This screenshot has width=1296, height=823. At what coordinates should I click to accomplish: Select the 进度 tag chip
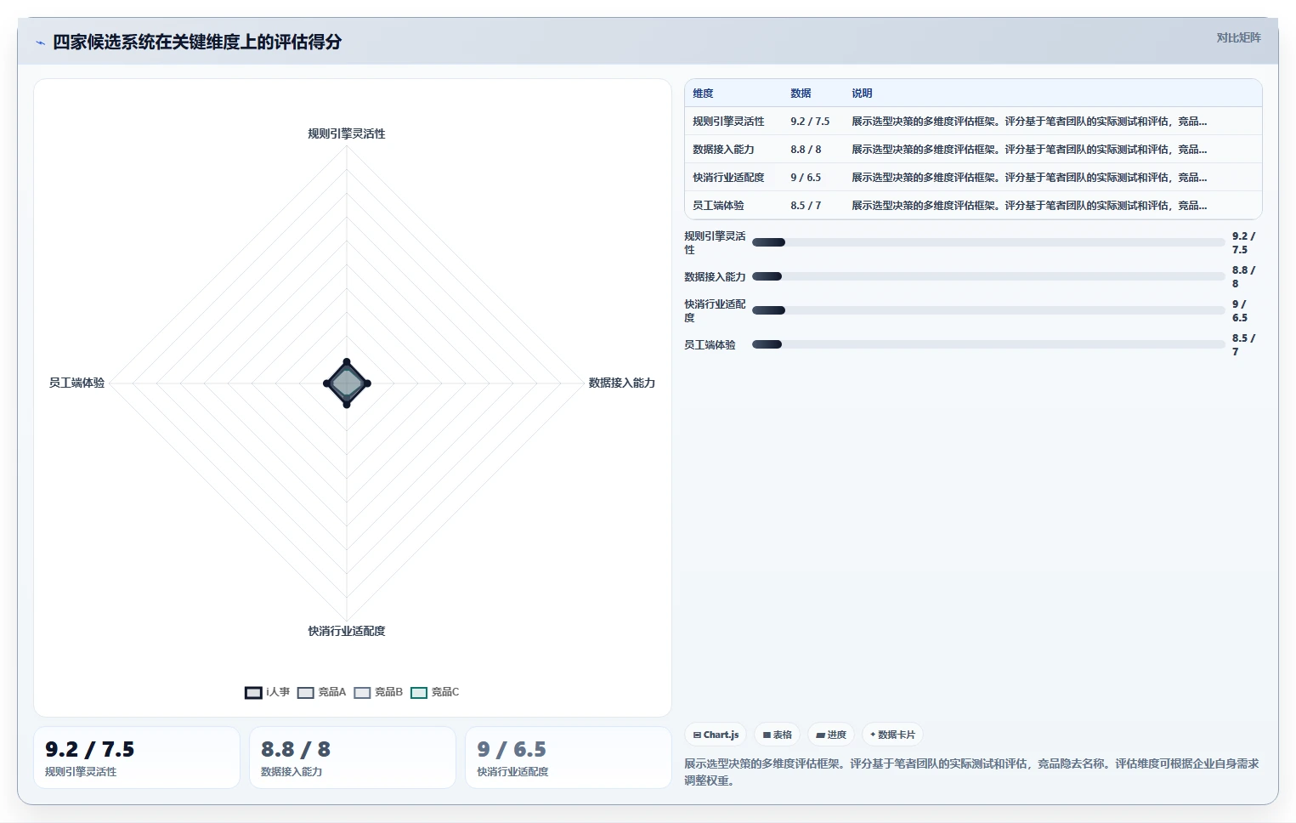tap(831, 735)
